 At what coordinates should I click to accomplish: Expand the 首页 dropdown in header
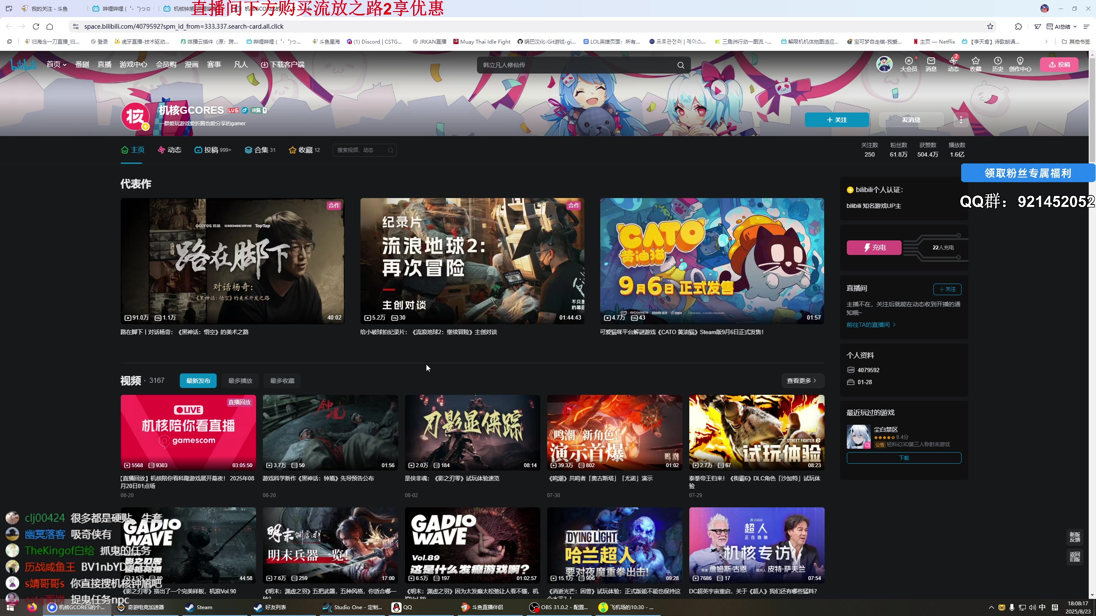point(57,65)
